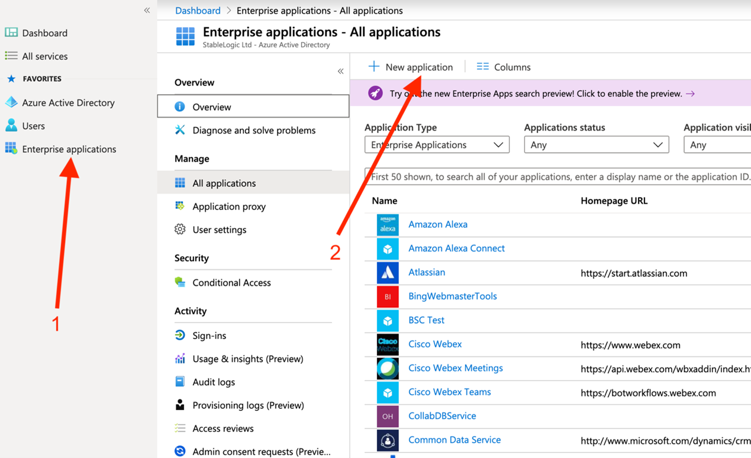Viewport: 751px width, 458px height.
Task: Click the Overview info icon
Action: click(x=180, y=107)
